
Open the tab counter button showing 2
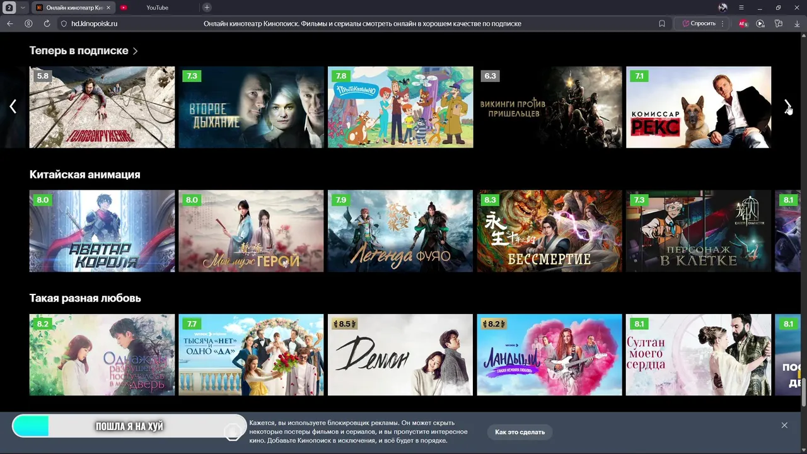coord(9,8)
